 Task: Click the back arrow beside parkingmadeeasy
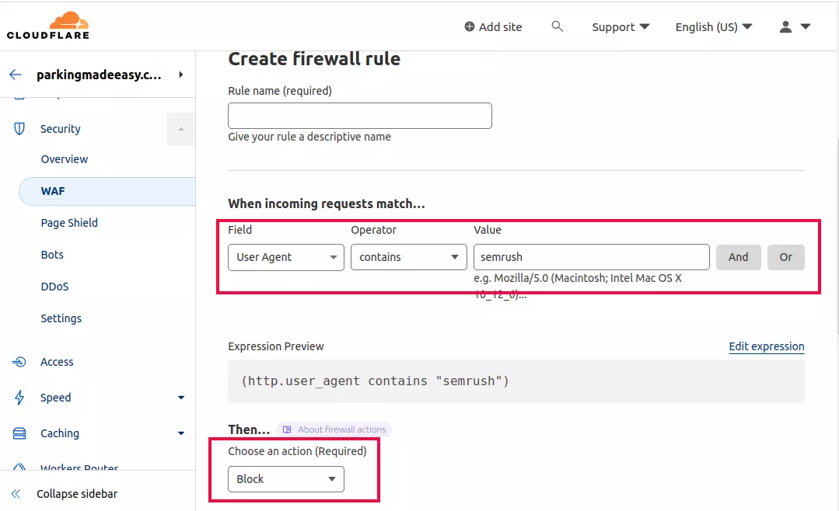(x=15, y=75)
